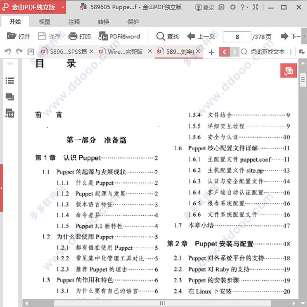Toggle fullscreen mode icon
Image resolution: width=307 pixels, height=307 pixels.
(x=255, y=7)
